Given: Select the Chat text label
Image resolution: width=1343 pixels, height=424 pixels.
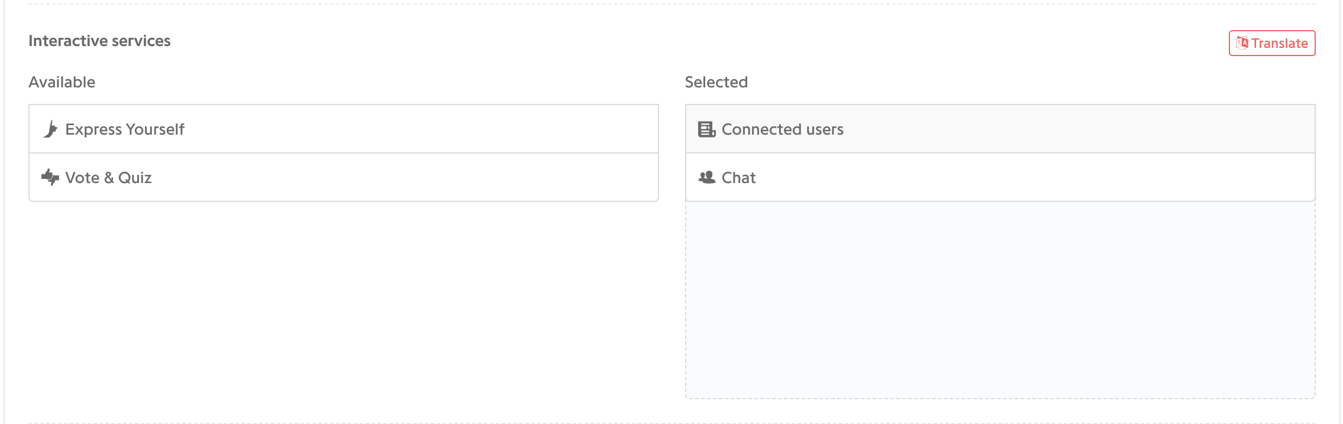Looking at the screenshot, I should pyautogui.click(x=738, y=178).
